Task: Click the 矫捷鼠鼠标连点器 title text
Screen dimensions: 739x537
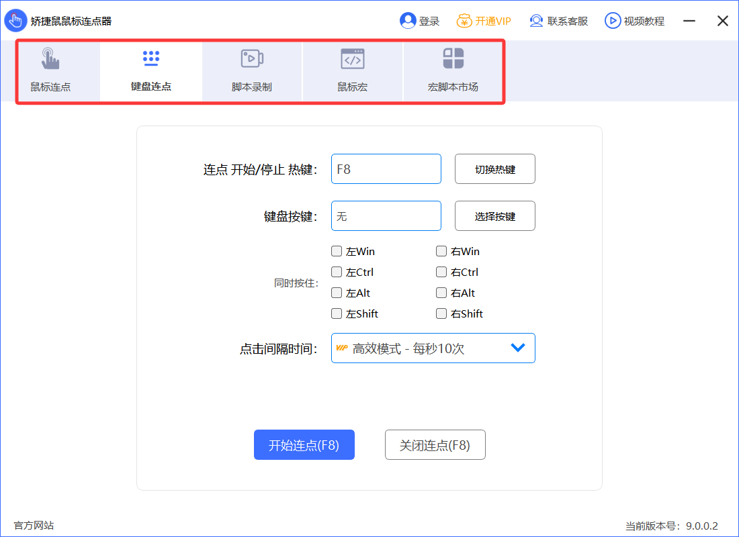Action: [71, 21]
